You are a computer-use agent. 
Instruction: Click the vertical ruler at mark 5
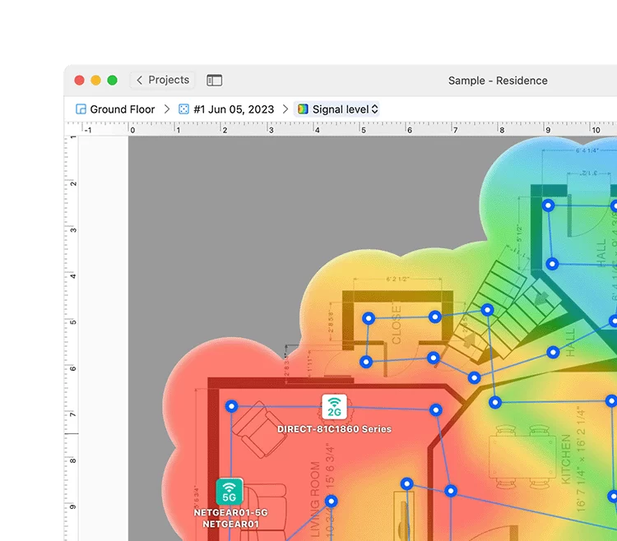click(x=72, y=322)
